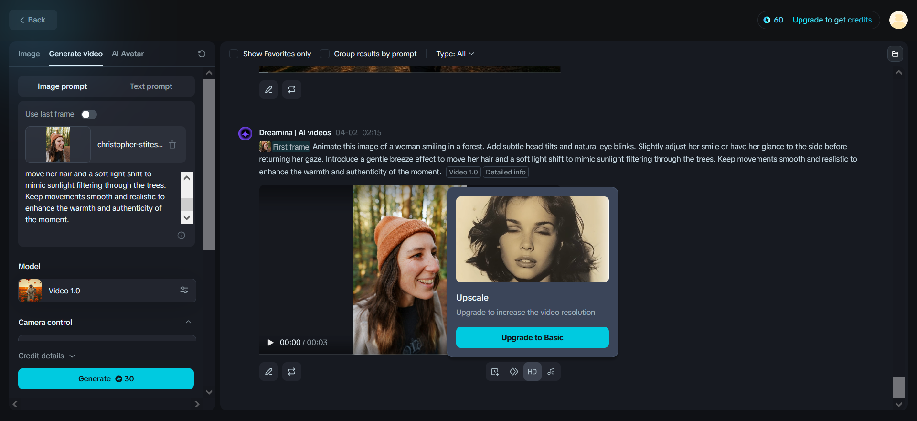
Task: Go back using the Back button
Action: point(33,20)
